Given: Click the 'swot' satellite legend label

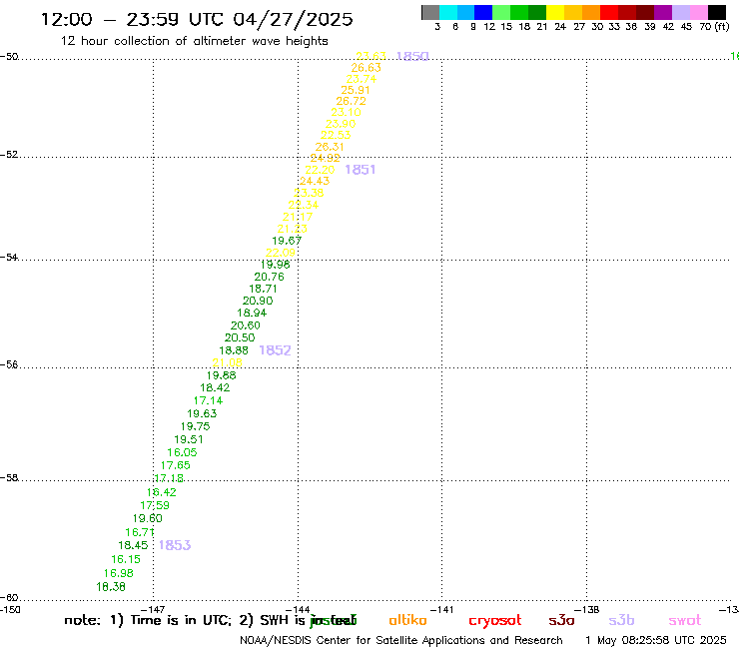Looking at the screenshot, I should click(685, 620).
